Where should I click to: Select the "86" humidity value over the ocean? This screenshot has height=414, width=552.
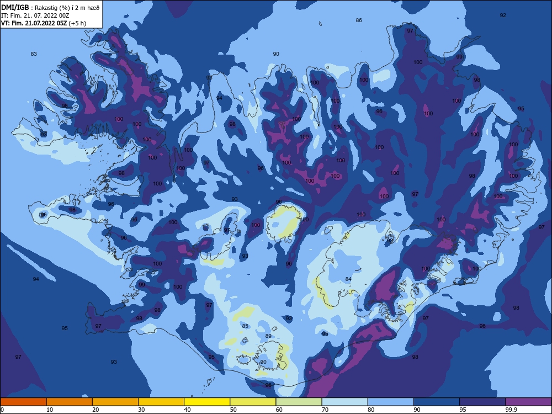359,20
